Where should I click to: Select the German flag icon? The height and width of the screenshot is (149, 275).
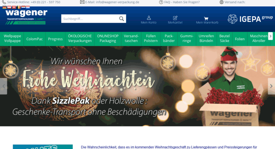click(4, 7)
